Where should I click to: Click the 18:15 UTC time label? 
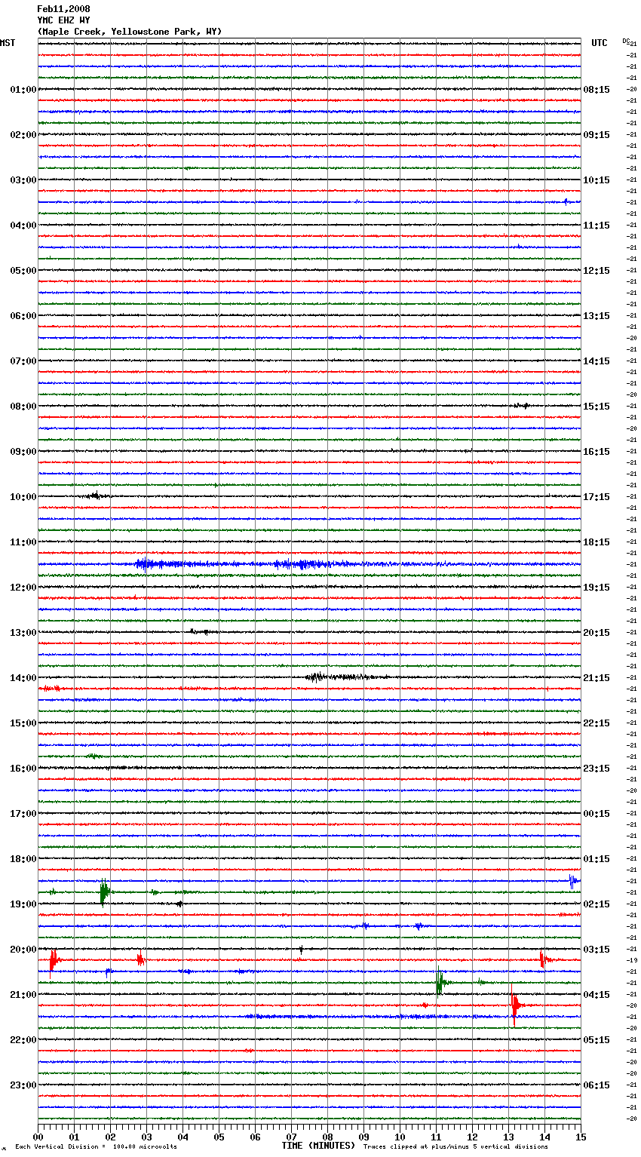tap(597, 542)
